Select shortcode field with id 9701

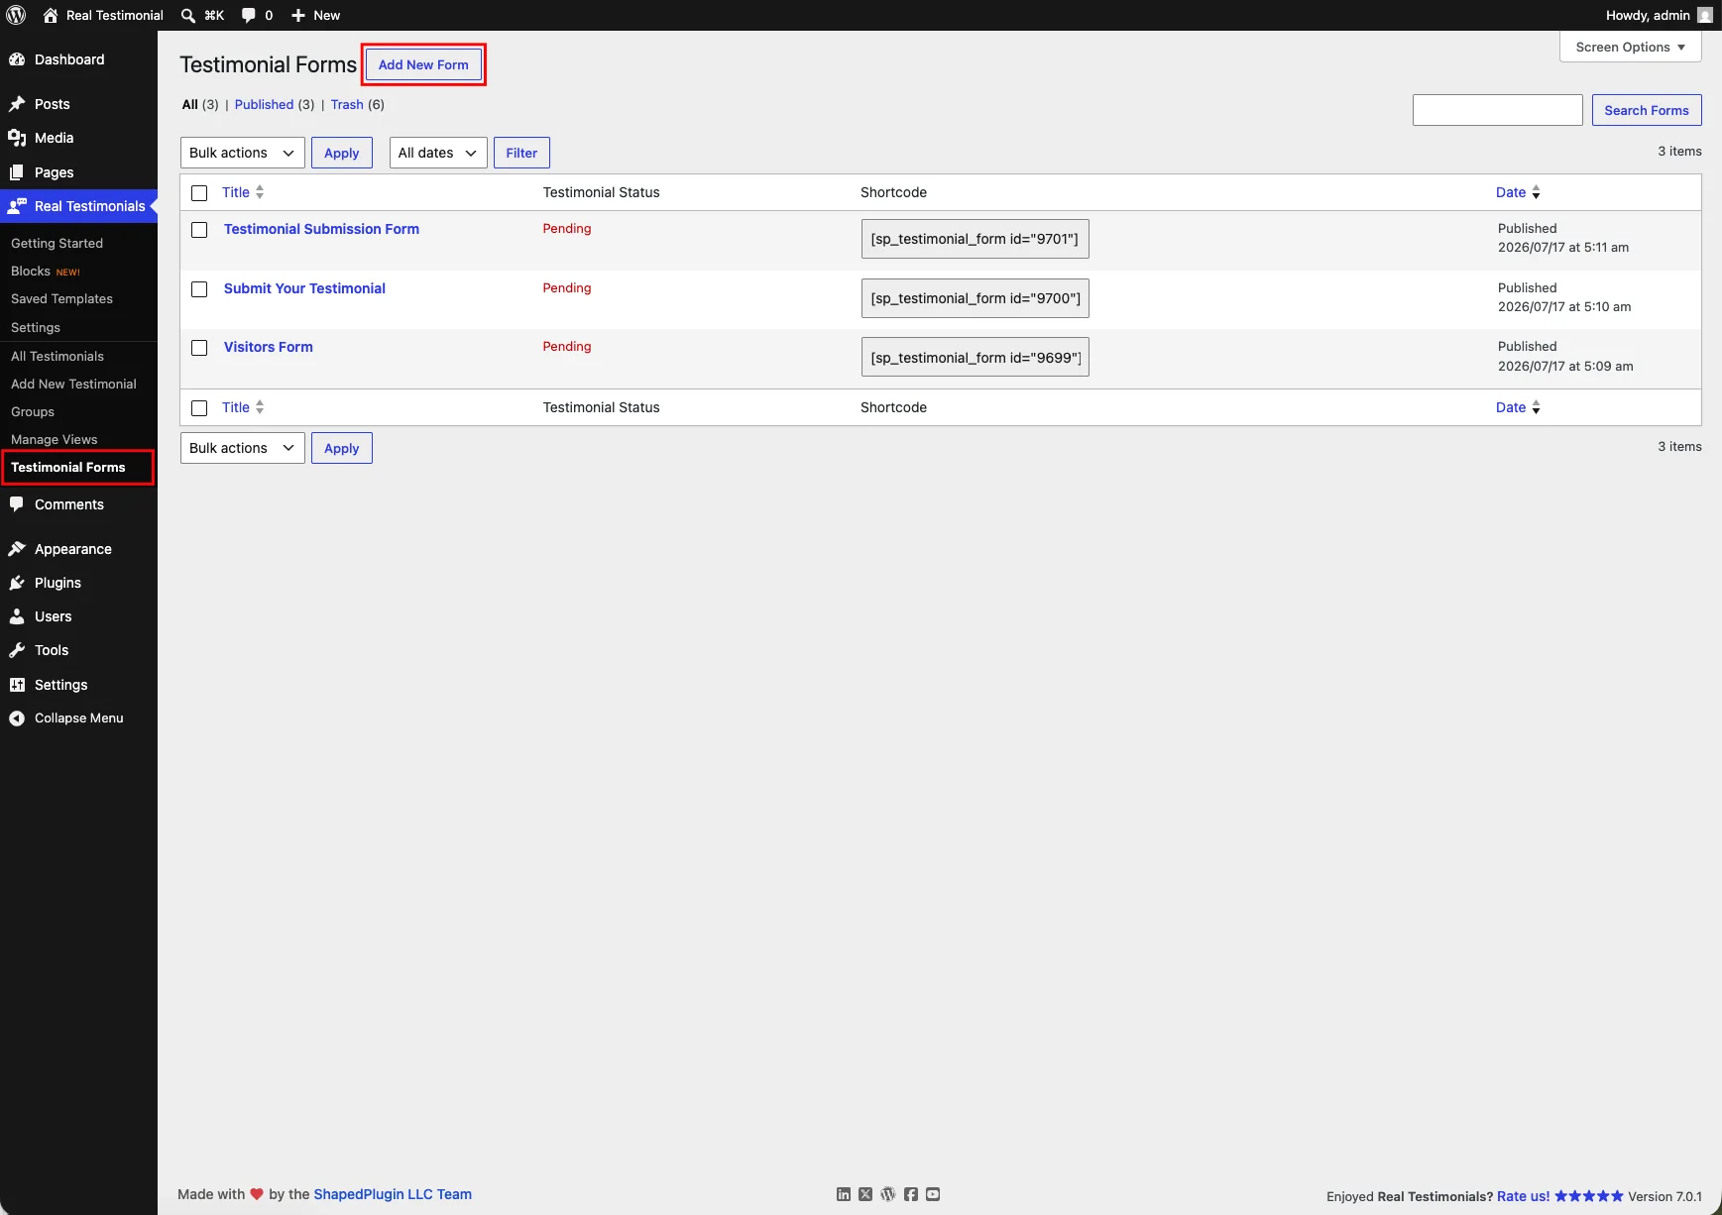(976, 239)
